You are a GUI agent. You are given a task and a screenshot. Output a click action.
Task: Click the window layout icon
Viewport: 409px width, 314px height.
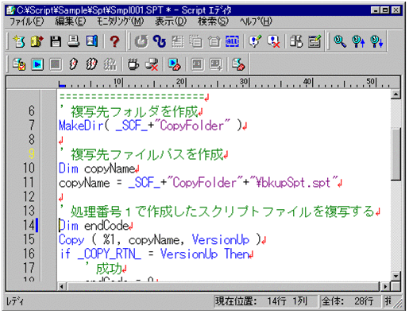pyautogui.click(x=296, y=41)
